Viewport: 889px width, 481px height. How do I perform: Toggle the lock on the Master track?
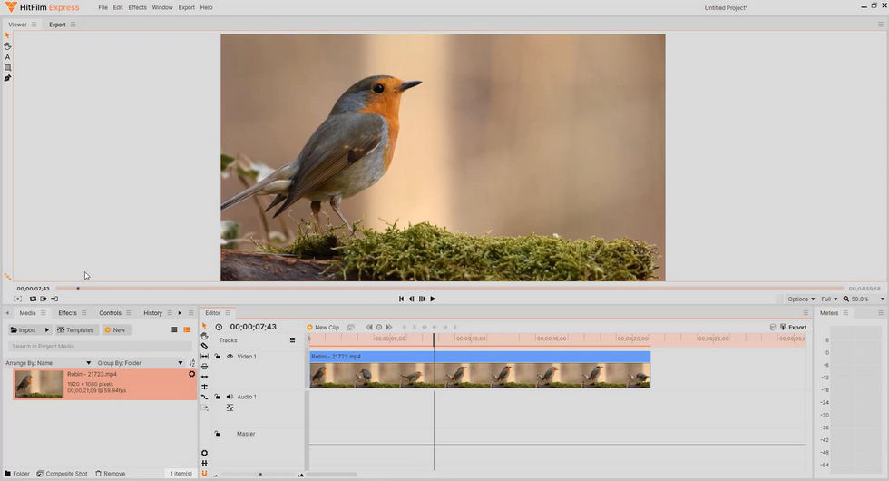tap(218, 434)
